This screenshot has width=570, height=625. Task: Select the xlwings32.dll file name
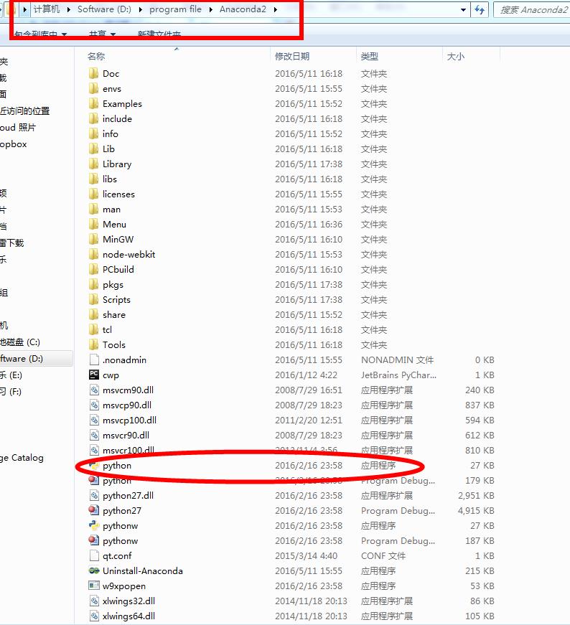[x=129, y=601]
